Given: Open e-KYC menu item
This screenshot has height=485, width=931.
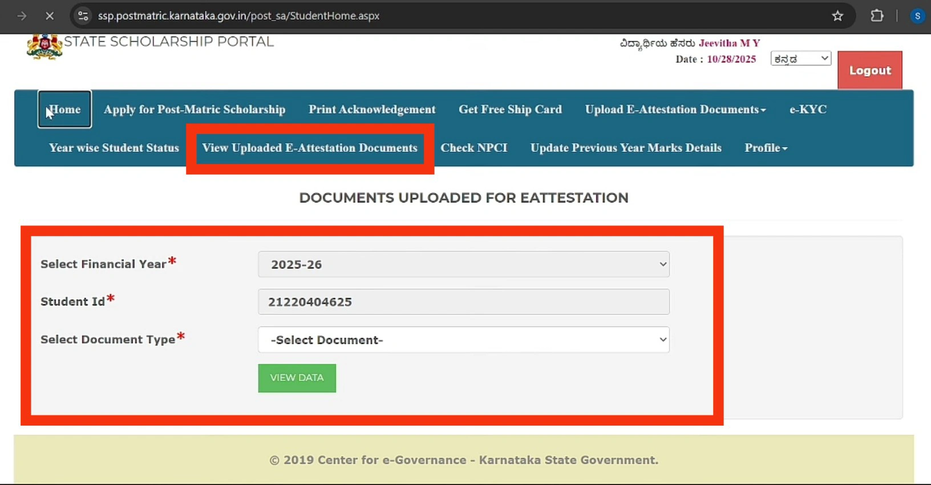Looking at the screenshot, I should (x=808, y=110).
